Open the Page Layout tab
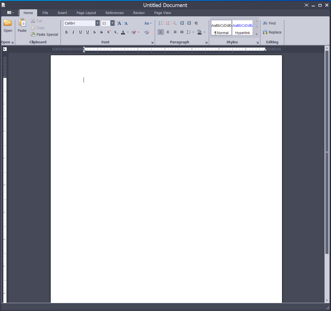Screen dimensions: 331x311 (x=86, y=13)
